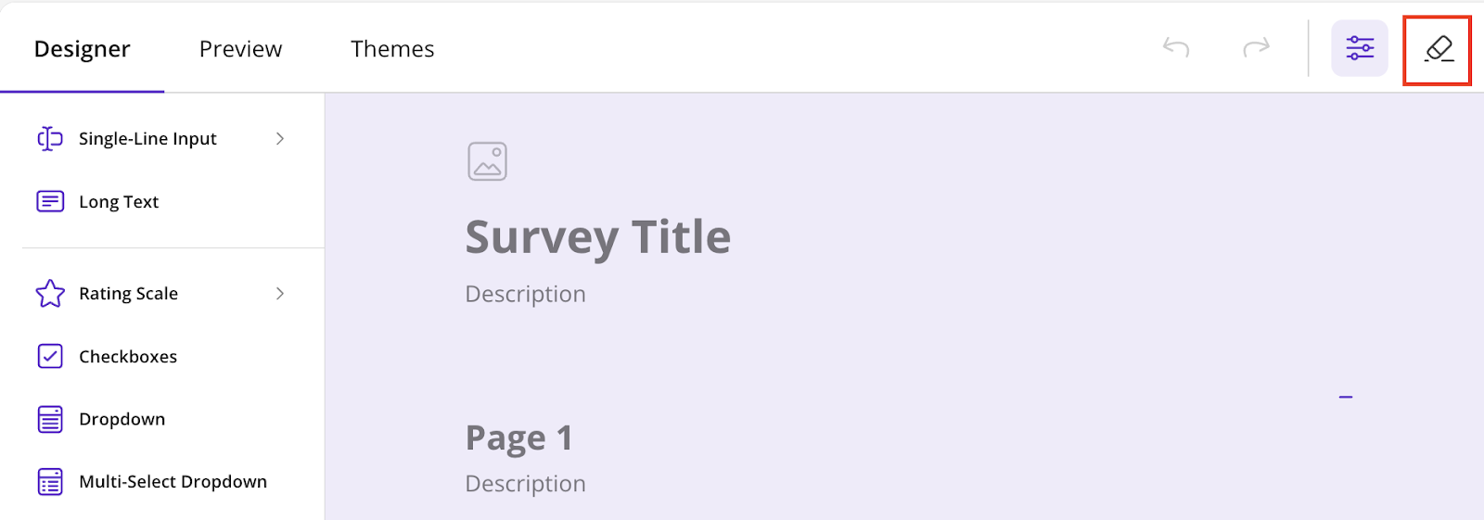Click the Dropdown toolbox icon
1484x520 pixels.
tap(50, 419)
